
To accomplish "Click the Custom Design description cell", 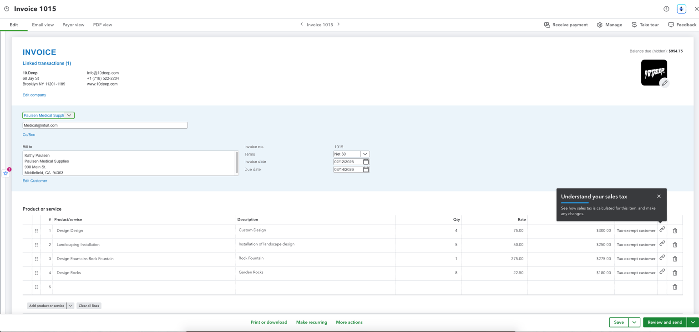I will pos(315,231).
